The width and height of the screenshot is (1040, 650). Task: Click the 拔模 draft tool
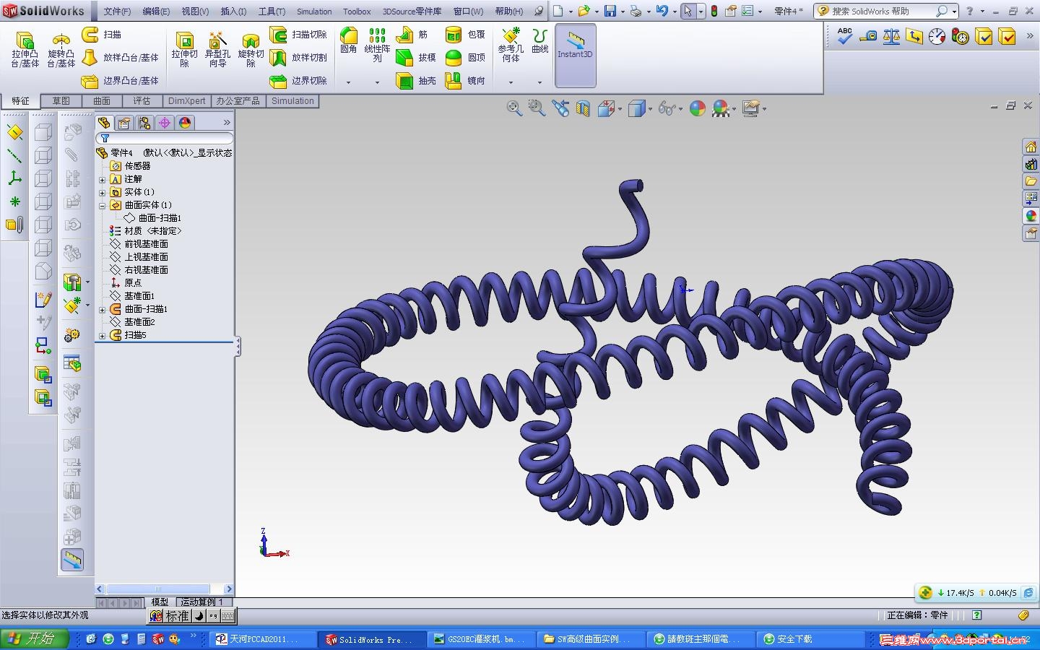pos(416,57)
